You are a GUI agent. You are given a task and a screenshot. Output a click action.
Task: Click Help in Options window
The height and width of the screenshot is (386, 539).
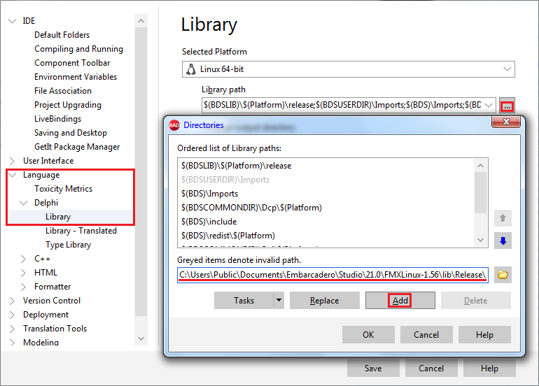click(489, 368)
